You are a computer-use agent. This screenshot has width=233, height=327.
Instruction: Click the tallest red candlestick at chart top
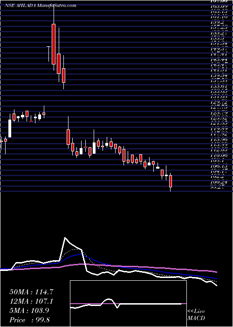[54, 44]
